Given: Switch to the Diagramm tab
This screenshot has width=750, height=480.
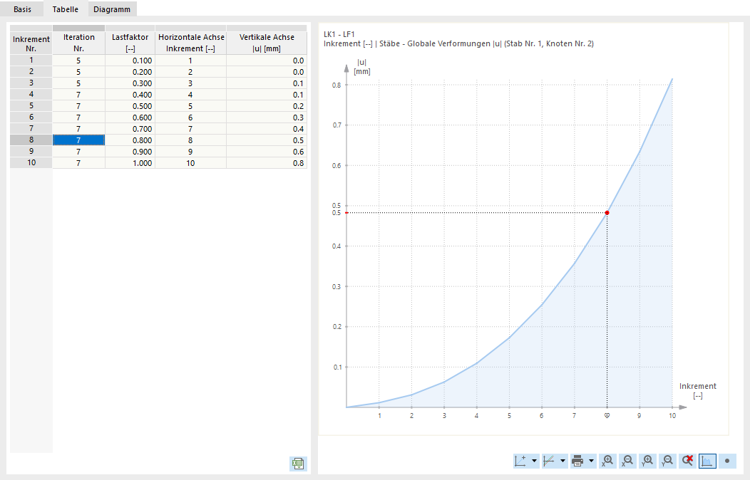Looking at the screenshot, I should pos(111,9).
